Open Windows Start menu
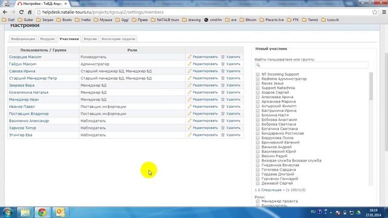388x218 pixels. coord(7,213)
